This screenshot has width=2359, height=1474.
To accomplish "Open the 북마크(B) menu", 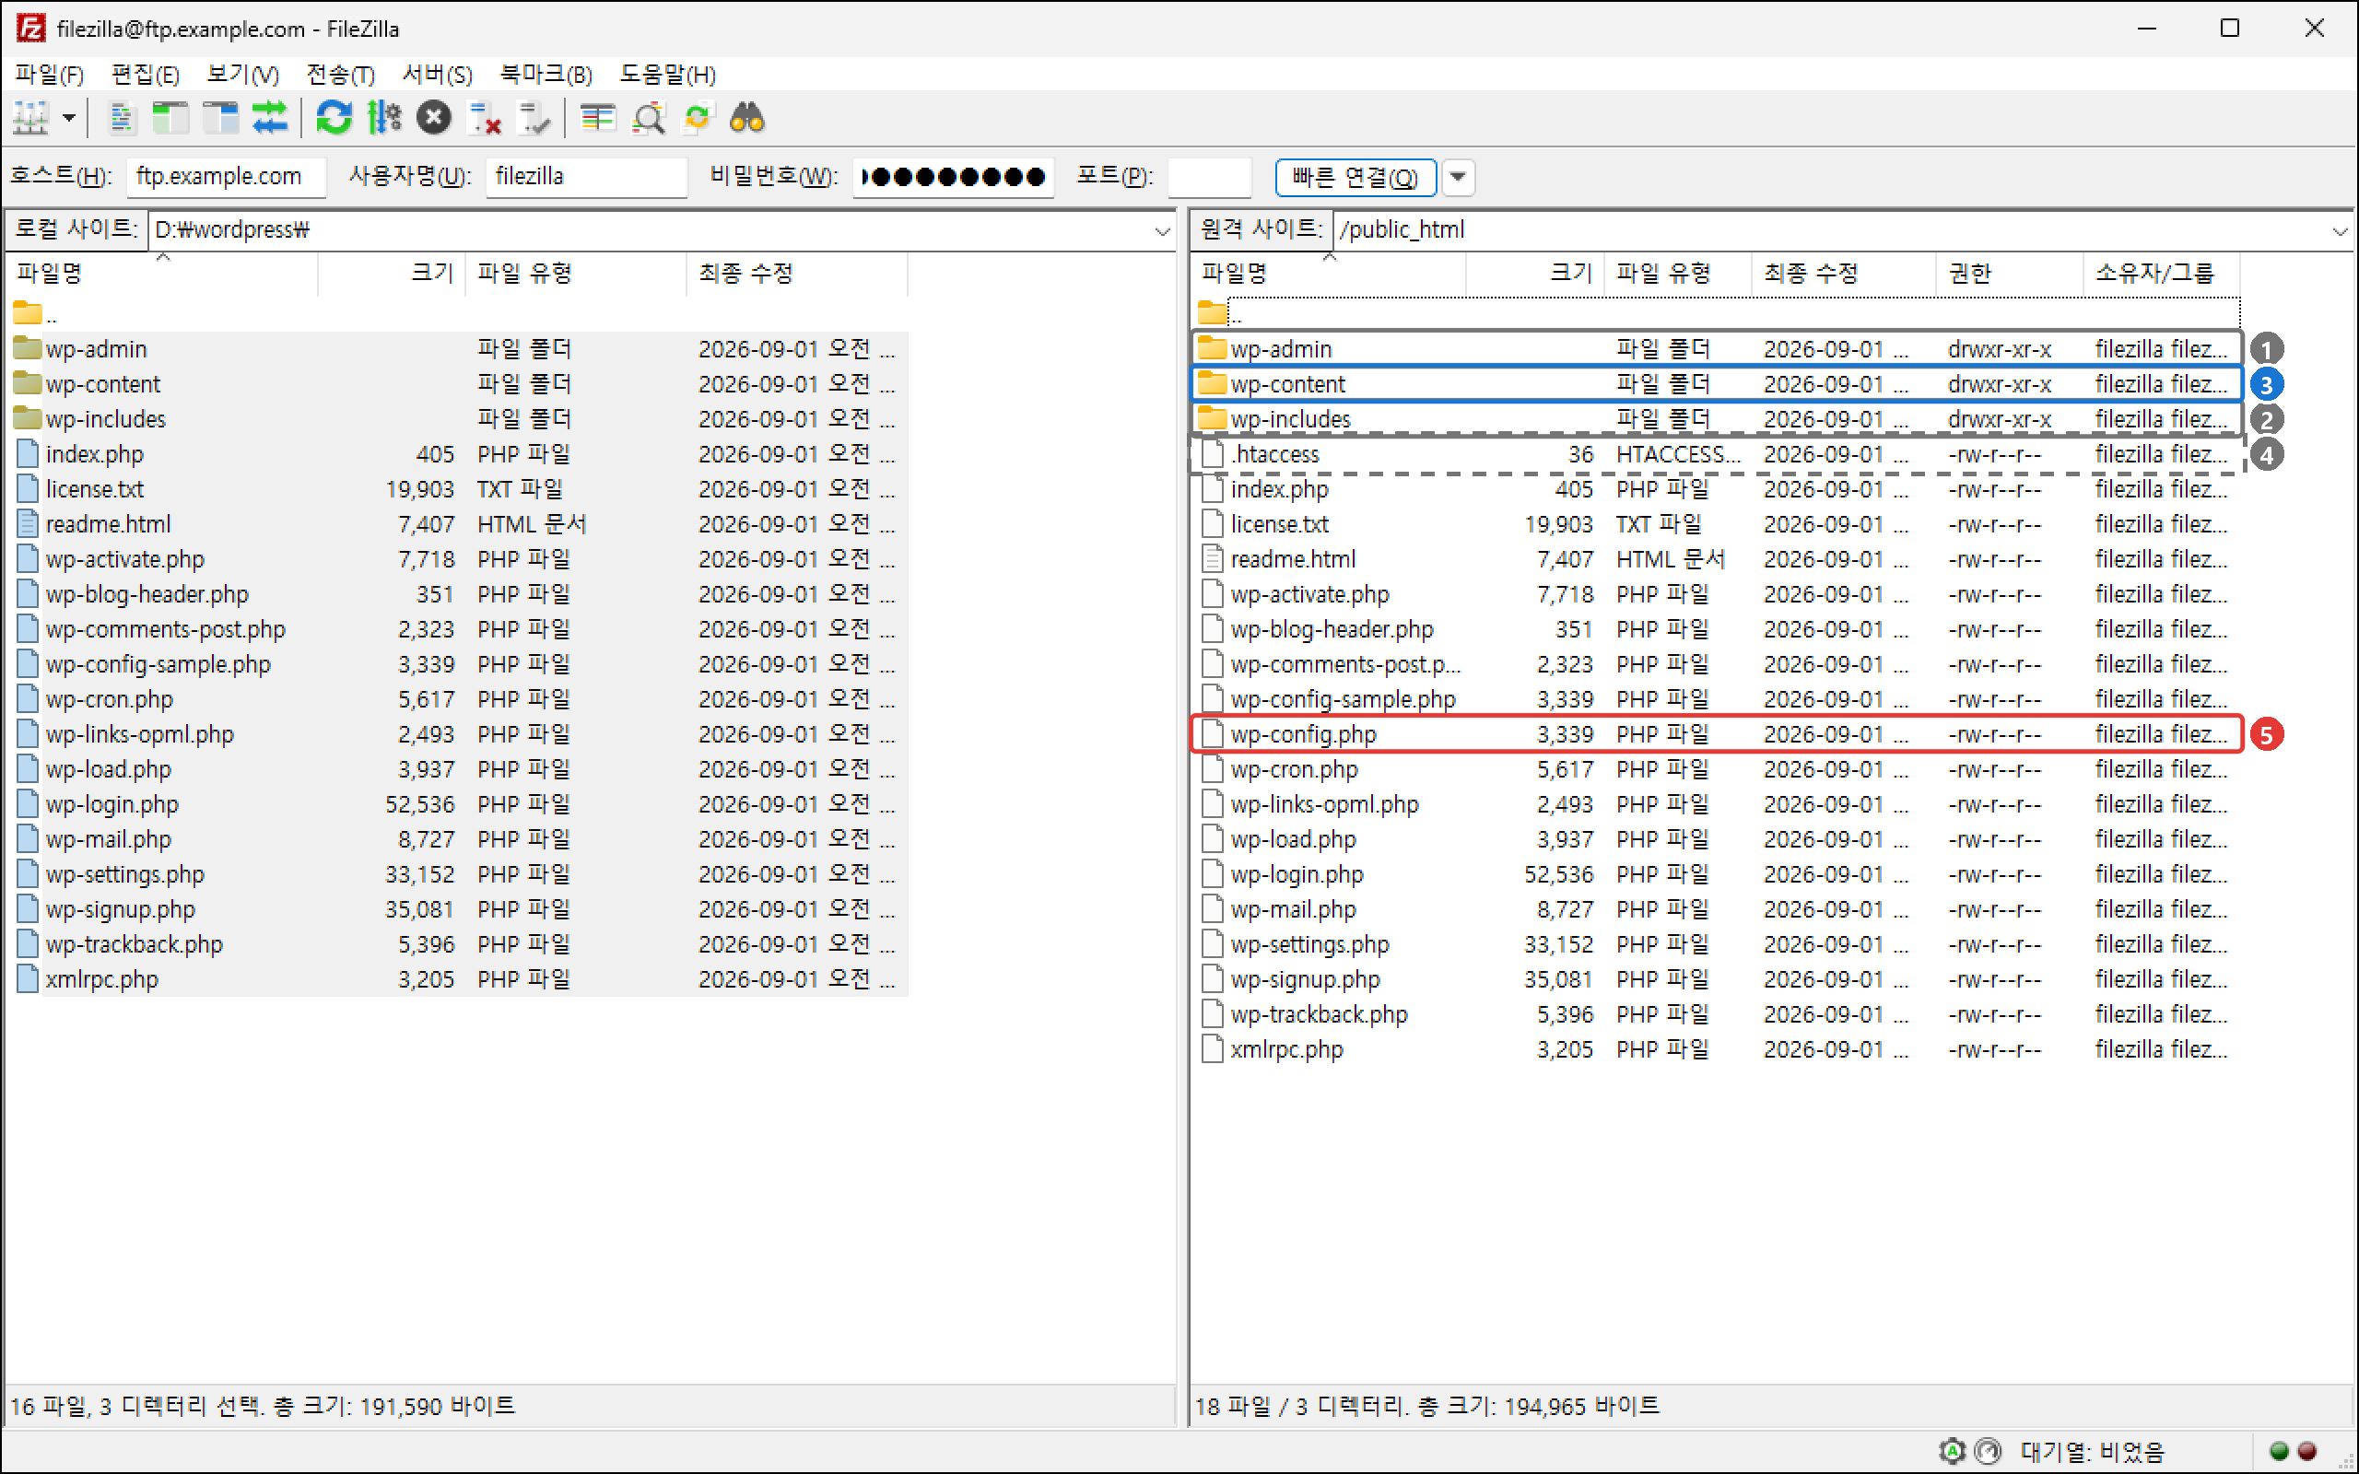I will coord(546,74).
